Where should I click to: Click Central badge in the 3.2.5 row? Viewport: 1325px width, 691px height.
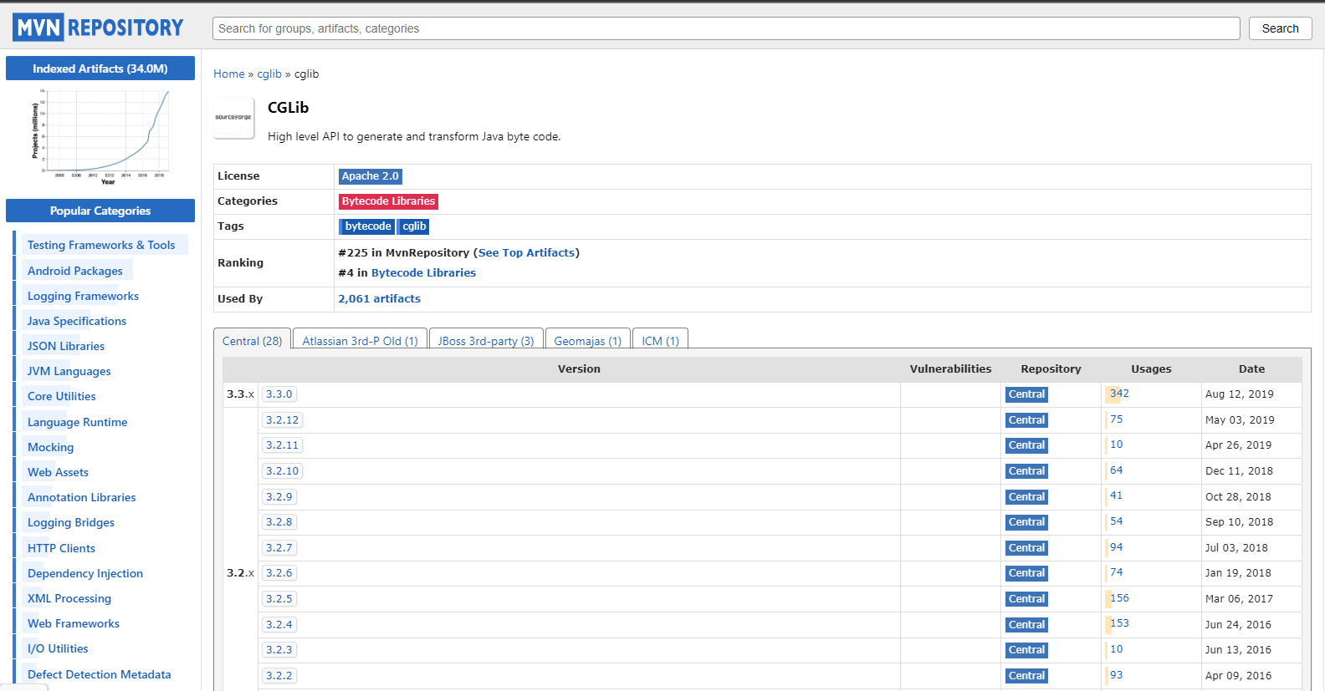click(1026, 599)
